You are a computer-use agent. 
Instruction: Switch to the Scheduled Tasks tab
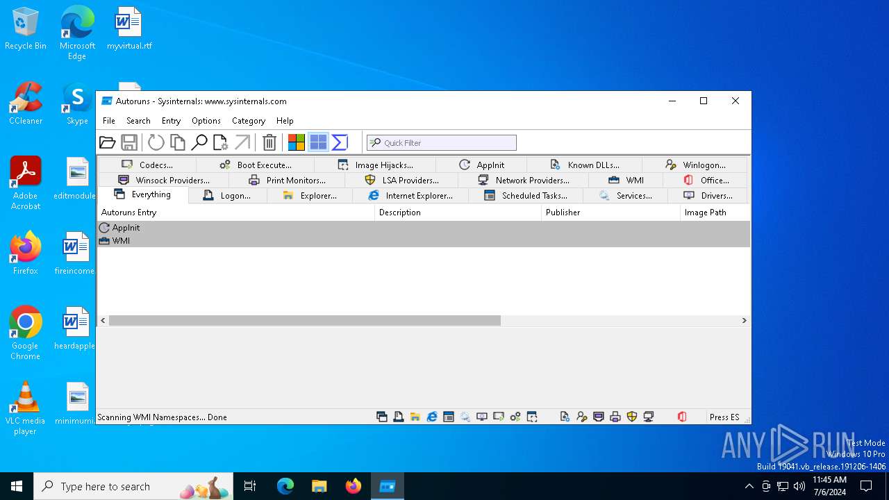(x=526, y=196)
